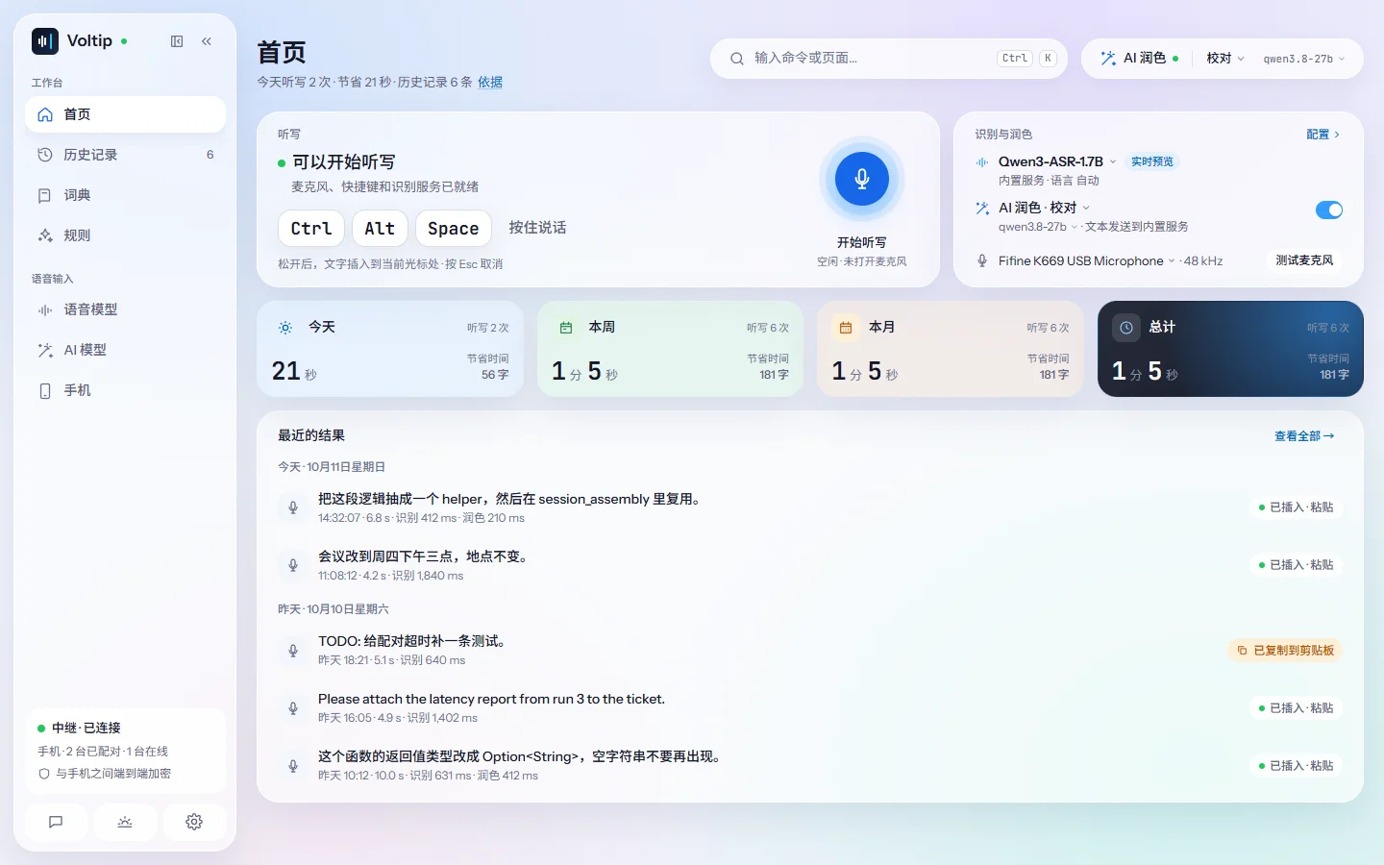This screenshot has height=865, width=1384.
Task: Click the Voltip logo icon
Action: [45, 41]
